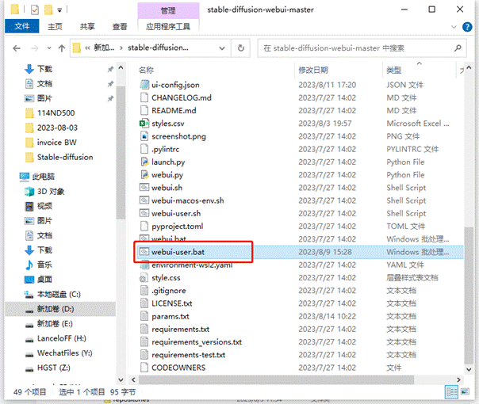479x404 pixels.
Task: Click the Back navigation arrow
Action: pyautogui.click(x=13, y=48)
